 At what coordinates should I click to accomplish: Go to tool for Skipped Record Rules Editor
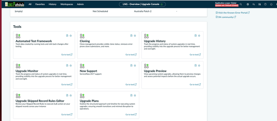pyautogui.click(x=67, y=114)
